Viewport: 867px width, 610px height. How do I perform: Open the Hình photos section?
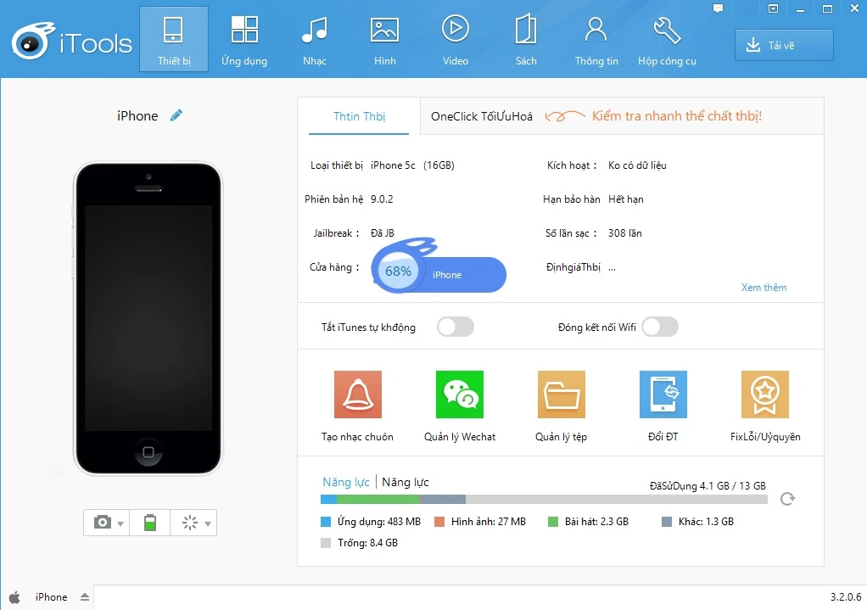[x=385, y=39]
